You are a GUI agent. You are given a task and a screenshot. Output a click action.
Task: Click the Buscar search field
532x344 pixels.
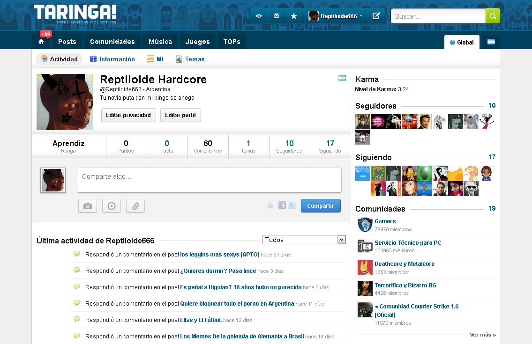tap(438, 16)
